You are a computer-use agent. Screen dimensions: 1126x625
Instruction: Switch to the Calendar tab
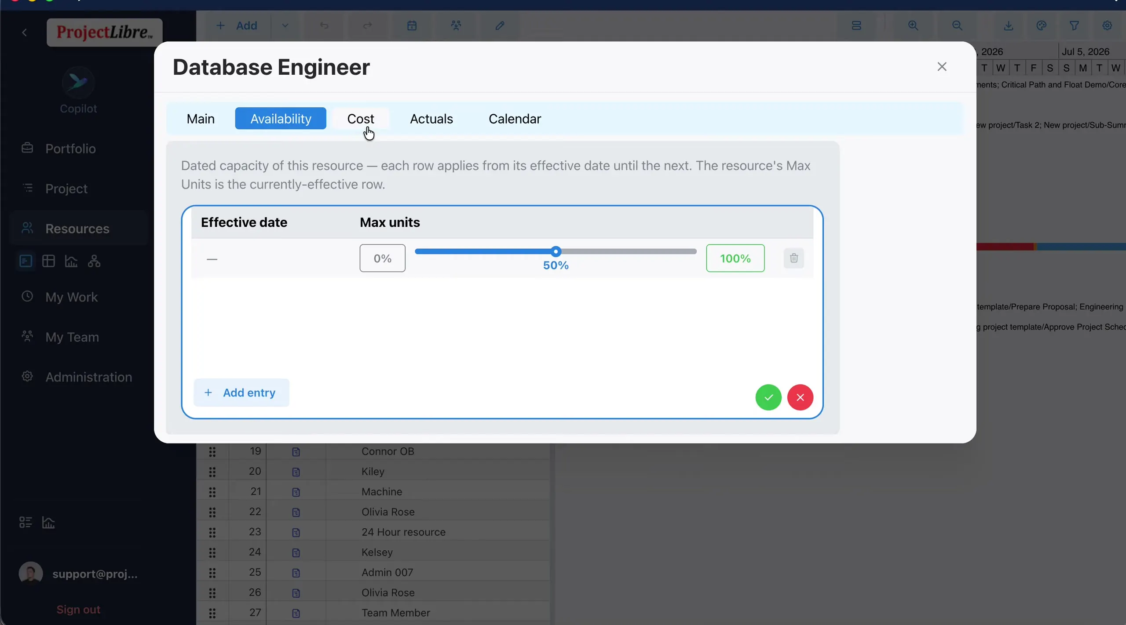coord(515,119)
